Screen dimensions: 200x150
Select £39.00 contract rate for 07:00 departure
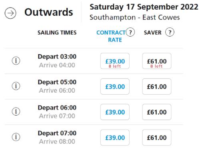[x=115, y=138]
